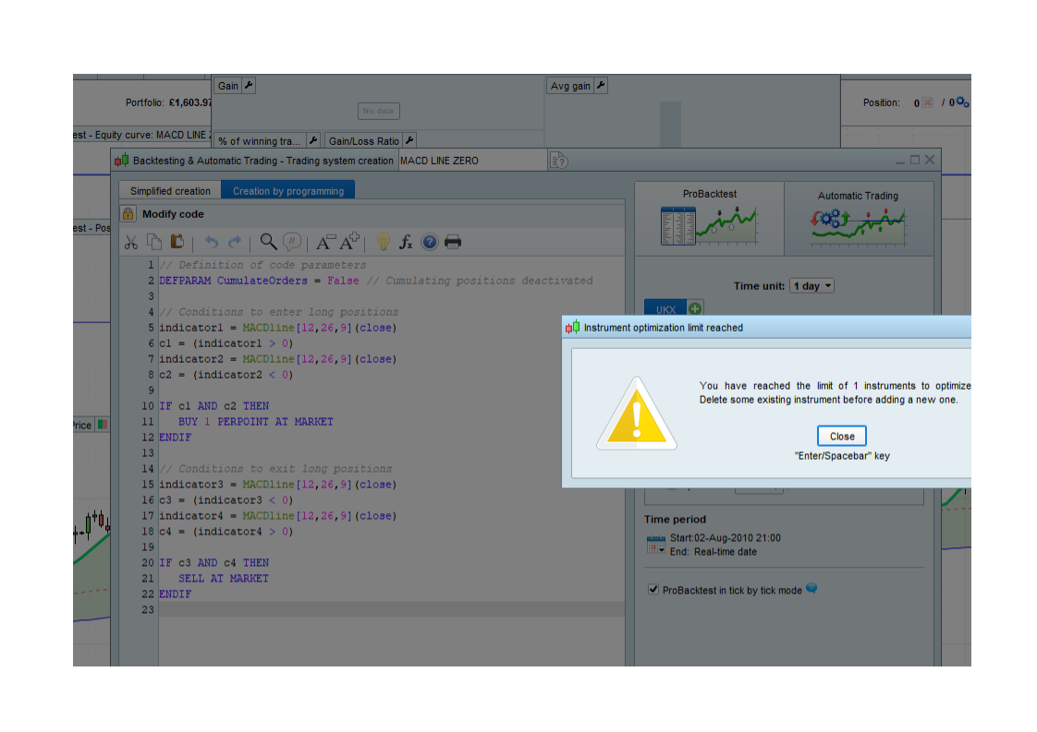
Task: Add an instrument with the green plus icon
Action: 694,308
